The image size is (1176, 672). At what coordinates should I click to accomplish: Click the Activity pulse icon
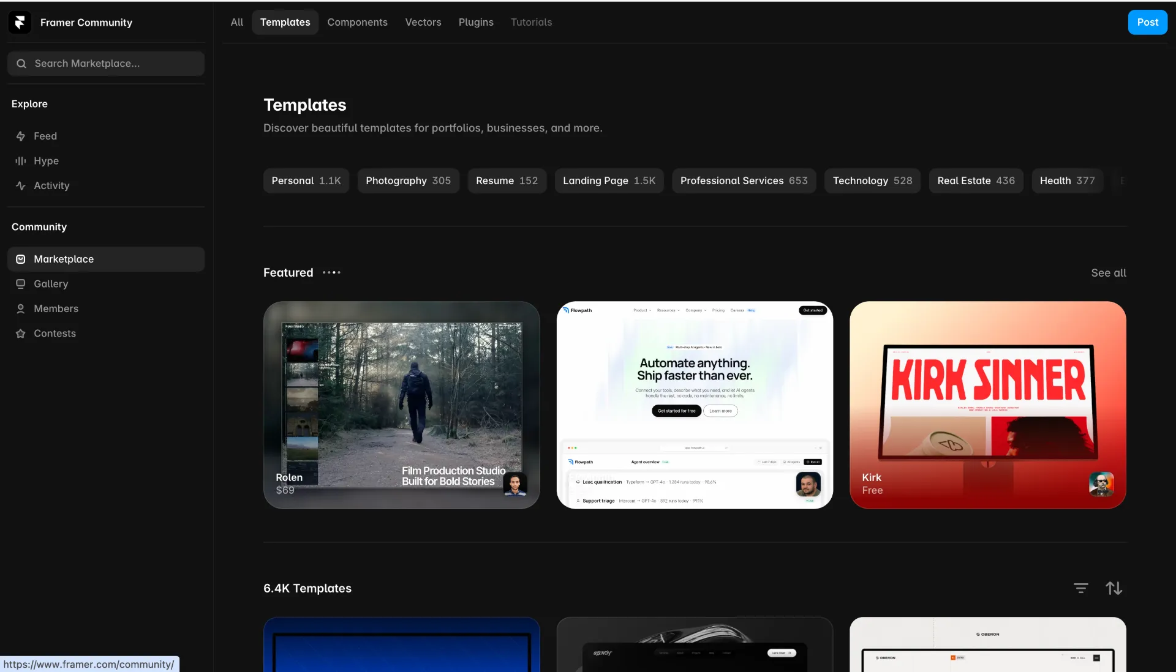(x=21, y=185)
